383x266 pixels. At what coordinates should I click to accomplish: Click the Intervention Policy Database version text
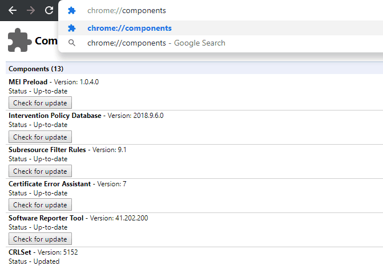pyautogui.click(x=136, y=116)
